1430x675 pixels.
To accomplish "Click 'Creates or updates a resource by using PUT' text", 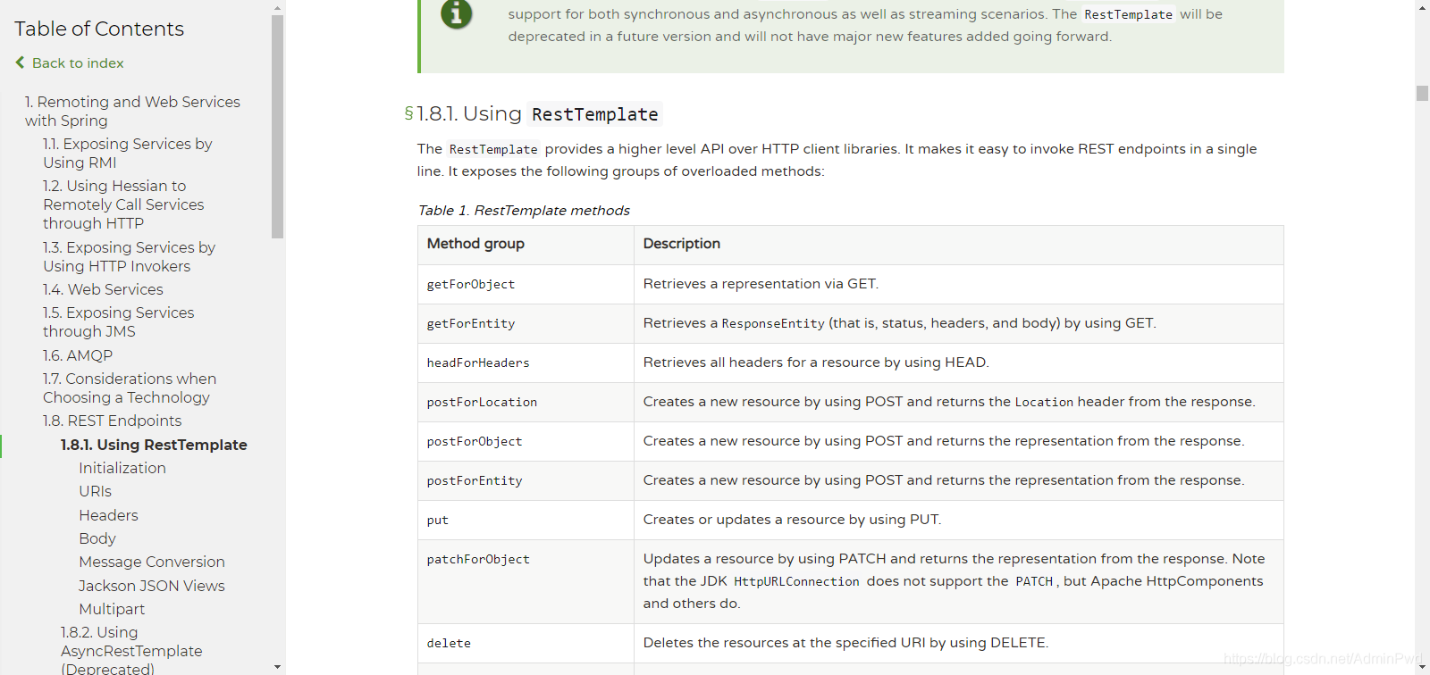I will [792, 520].
